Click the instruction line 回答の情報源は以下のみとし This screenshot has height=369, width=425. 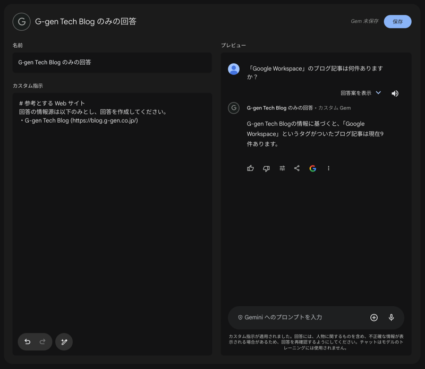(93, 112)
